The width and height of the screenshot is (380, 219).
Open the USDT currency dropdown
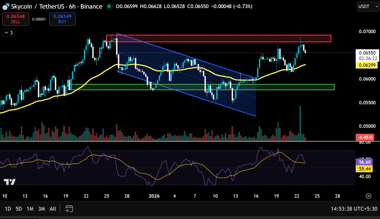pos(366,6)
